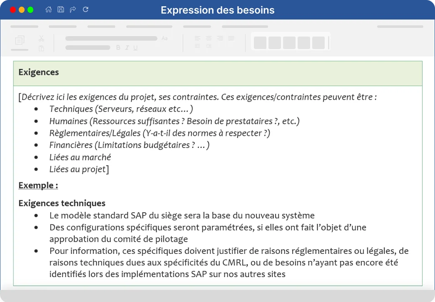Expand the style gallery
This screenshot has width=435, height=302.
329,42
